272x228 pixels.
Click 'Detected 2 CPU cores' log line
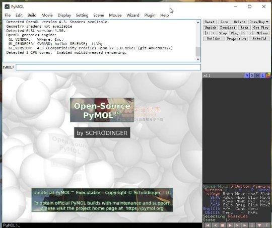[x=66, y=52]
